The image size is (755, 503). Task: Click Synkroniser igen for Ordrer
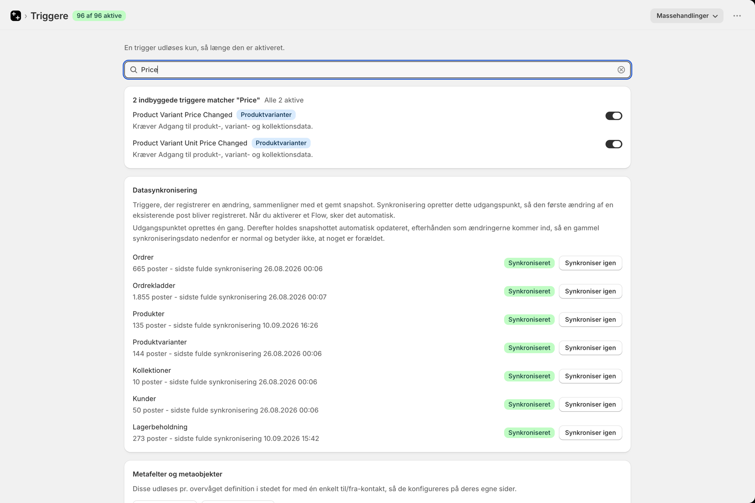590,263
